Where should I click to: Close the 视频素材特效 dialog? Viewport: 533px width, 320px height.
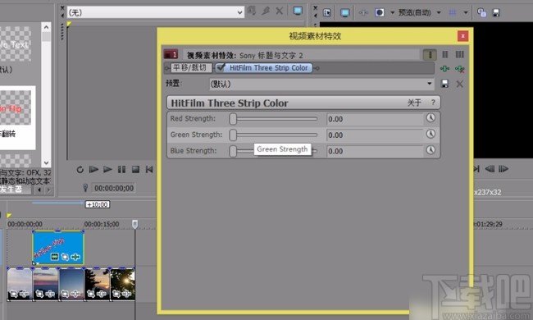[x=462, y=36]
